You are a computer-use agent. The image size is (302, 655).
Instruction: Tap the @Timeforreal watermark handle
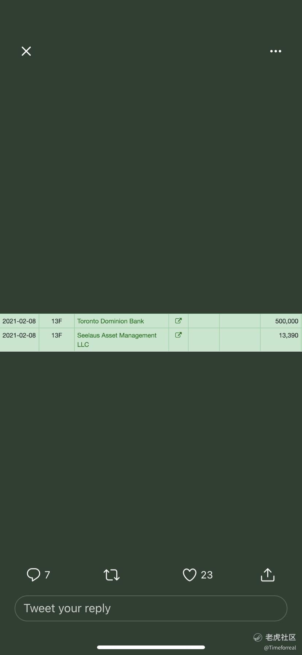[x=280, y=648]
